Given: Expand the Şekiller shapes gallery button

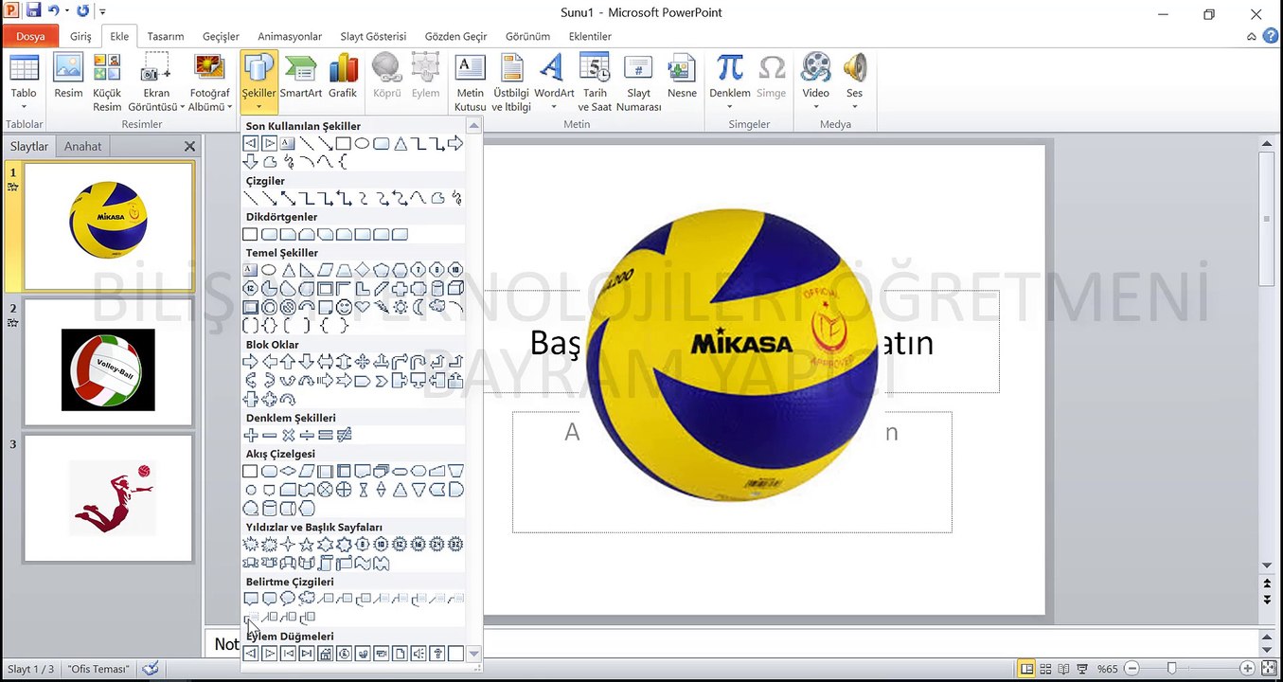Looking at the screenshot, I should pos(258,82).
